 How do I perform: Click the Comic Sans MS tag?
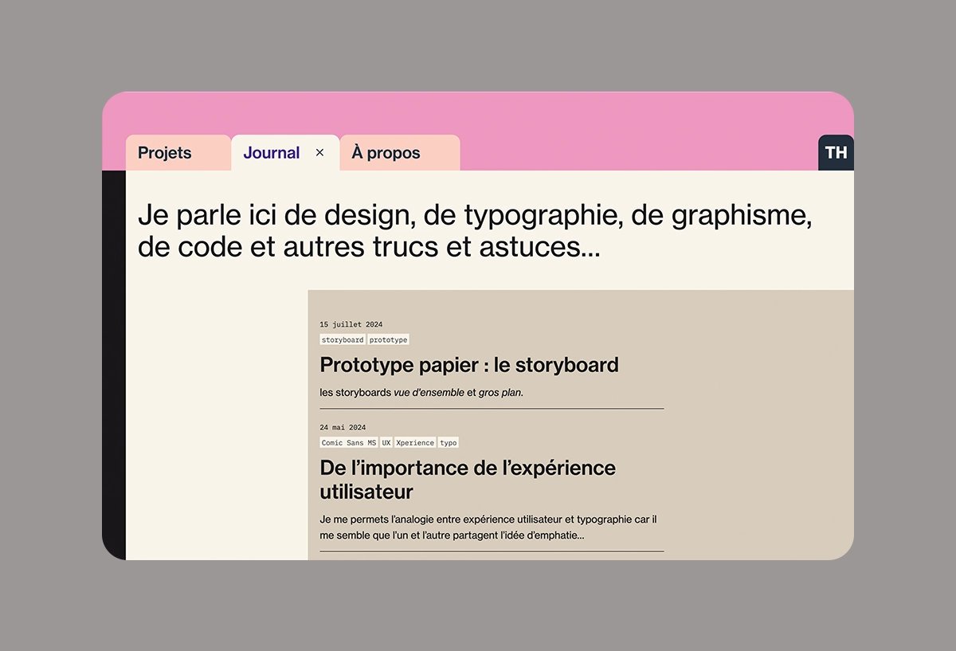click(349, 442)
